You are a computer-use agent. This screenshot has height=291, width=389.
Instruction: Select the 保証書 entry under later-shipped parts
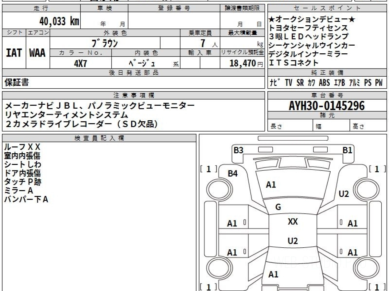[x=17, y=83]
